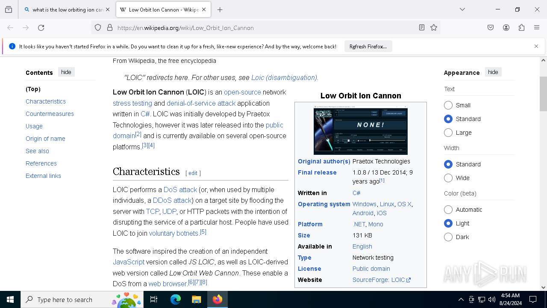The width and height of the screenshot is (547, 308).
Task: Select Dark color mode
Action: 448,237
